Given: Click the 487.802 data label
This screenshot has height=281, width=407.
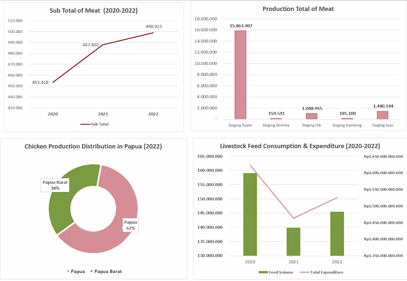Looking at the screenshot, I should (91, 45).
